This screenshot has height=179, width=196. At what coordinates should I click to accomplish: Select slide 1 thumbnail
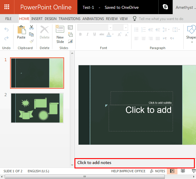pos(37,73)
